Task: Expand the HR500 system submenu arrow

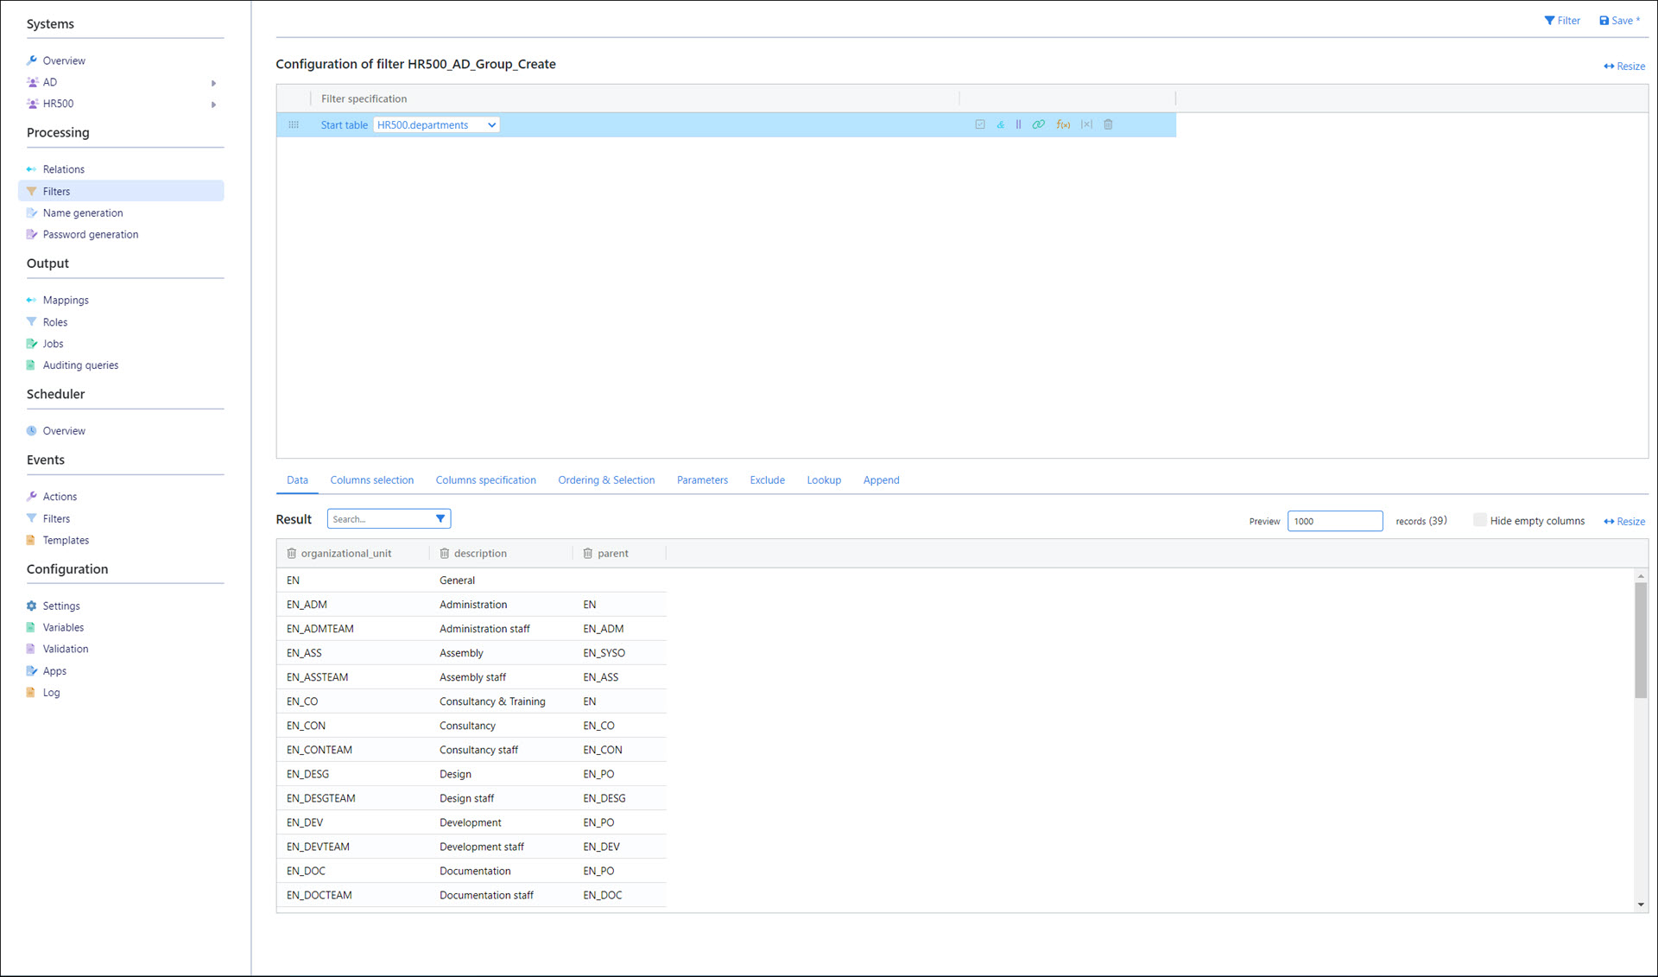Action: [x=213, y=105]
